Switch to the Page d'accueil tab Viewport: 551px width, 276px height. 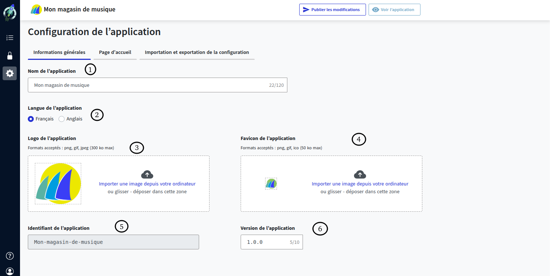[115, 52]
